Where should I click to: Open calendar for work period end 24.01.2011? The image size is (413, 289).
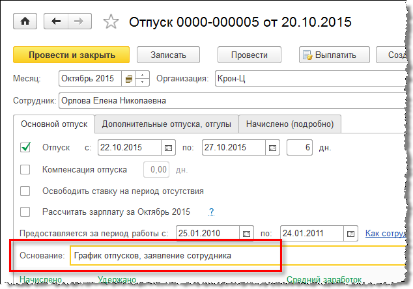tap(351, 234)
